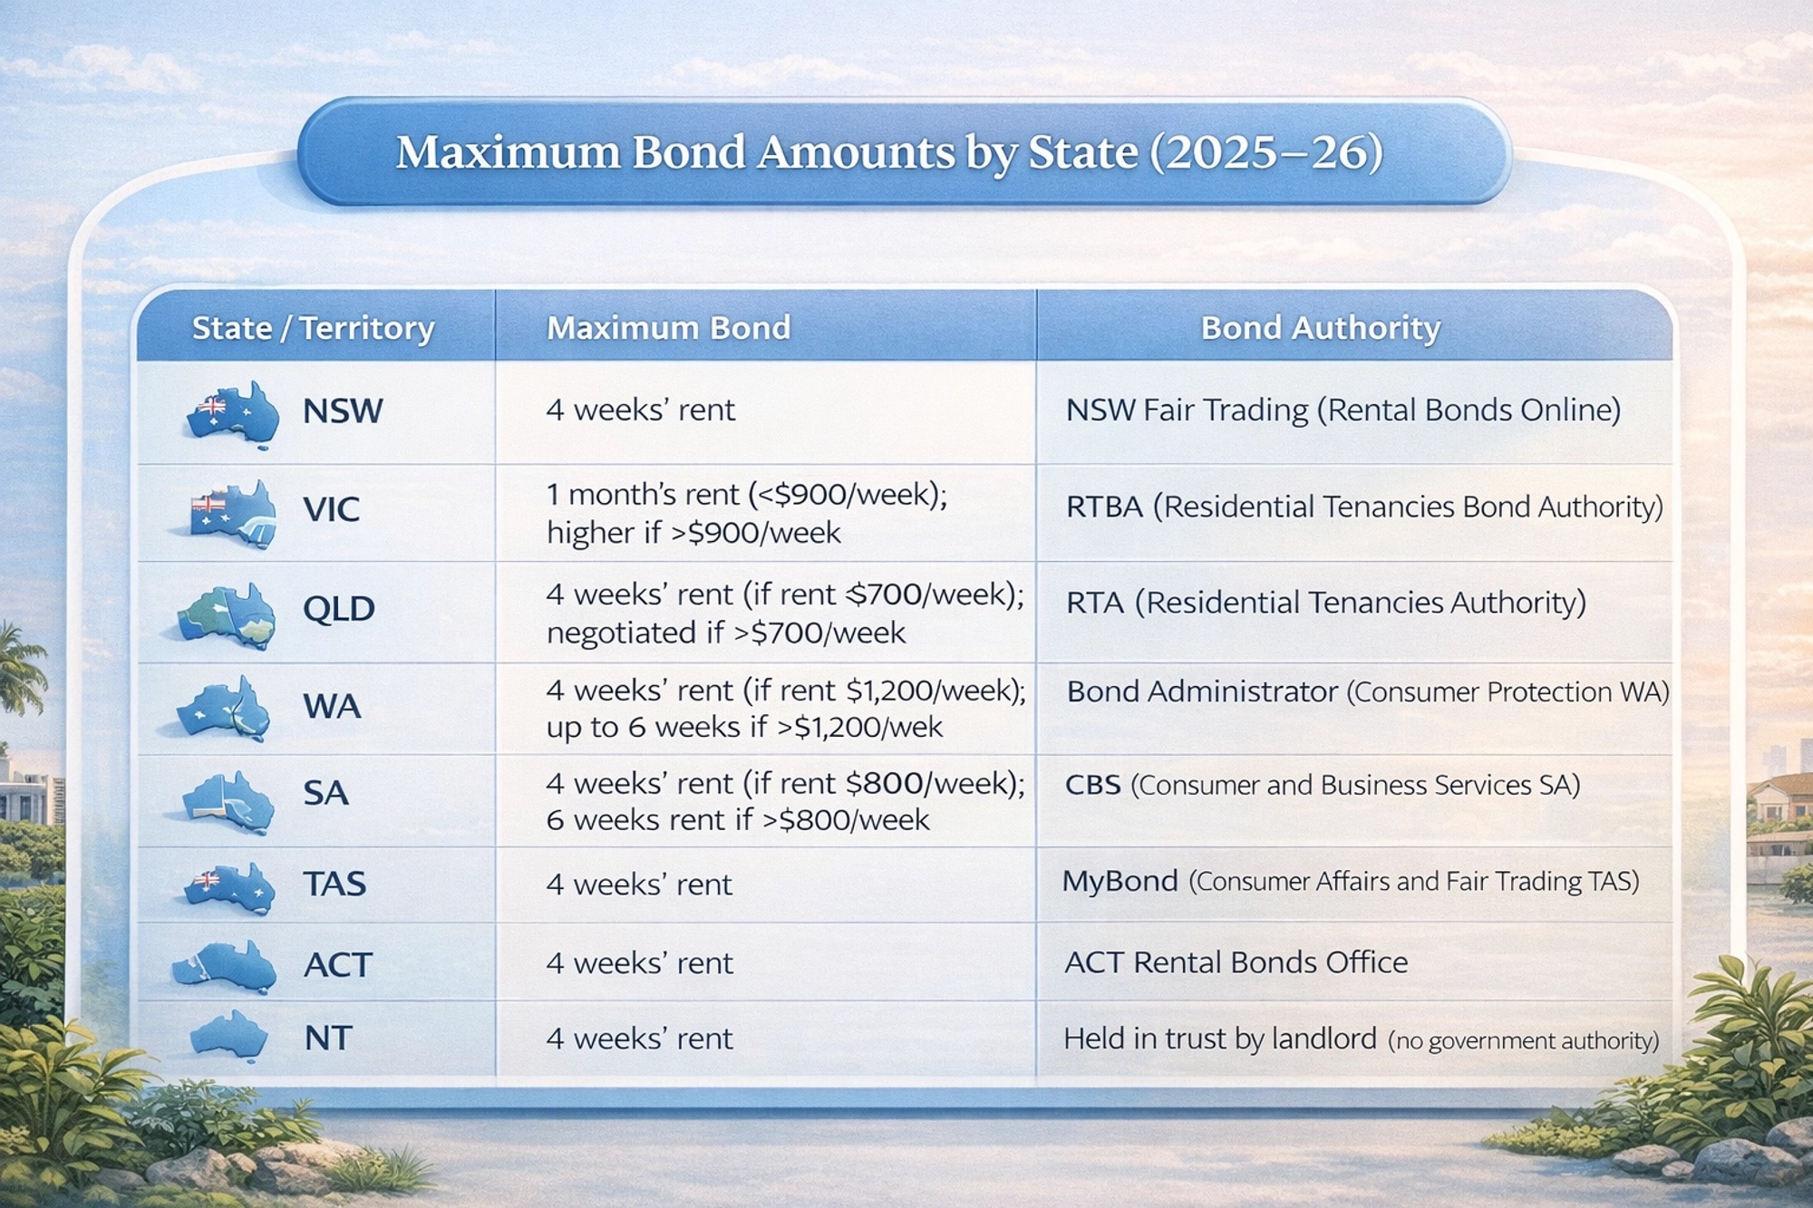Click the WA Australia map icon
Screen dimensions: 1813x1208
225,709
